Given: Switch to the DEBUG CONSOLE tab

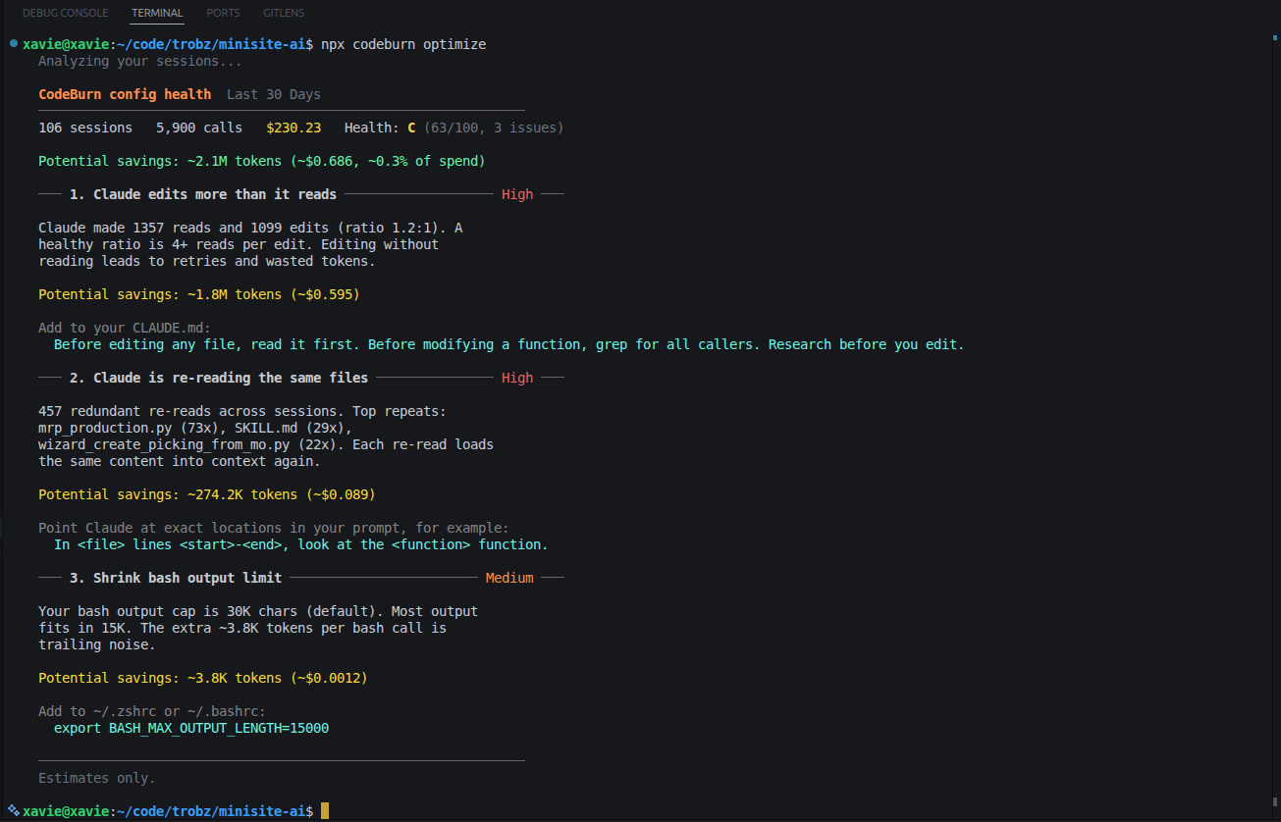Looking at the screenshot, I should coord(65,13).
